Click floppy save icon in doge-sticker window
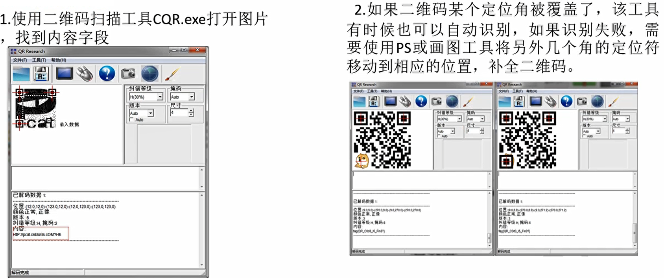664x278 pixels. pyautogui.click(x=374, y=102)
